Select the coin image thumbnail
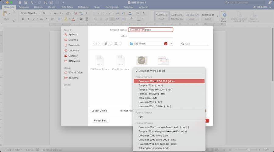This screenshot has height=152, width=274. pos(142,60)
